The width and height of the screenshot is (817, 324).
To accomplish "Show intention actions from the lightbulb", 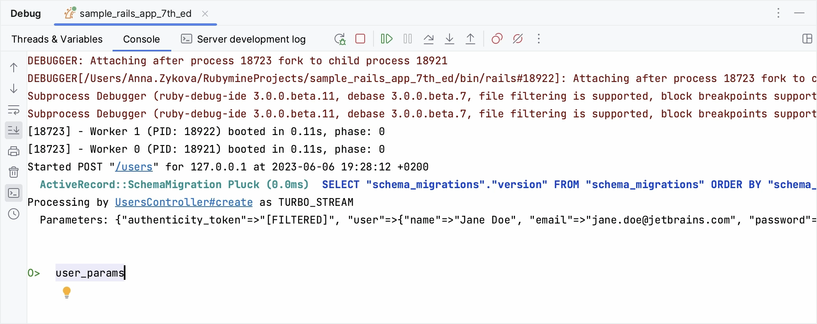I will coord(67,292).
